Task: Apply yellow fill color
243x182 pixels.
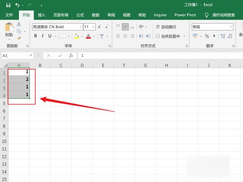Action: click(x=76, y=36)
